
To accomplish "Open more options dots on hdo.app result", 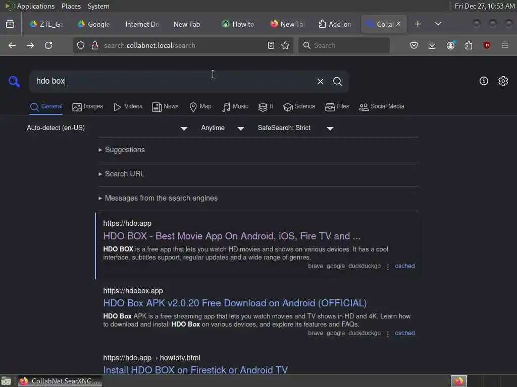I will (388, 267).
